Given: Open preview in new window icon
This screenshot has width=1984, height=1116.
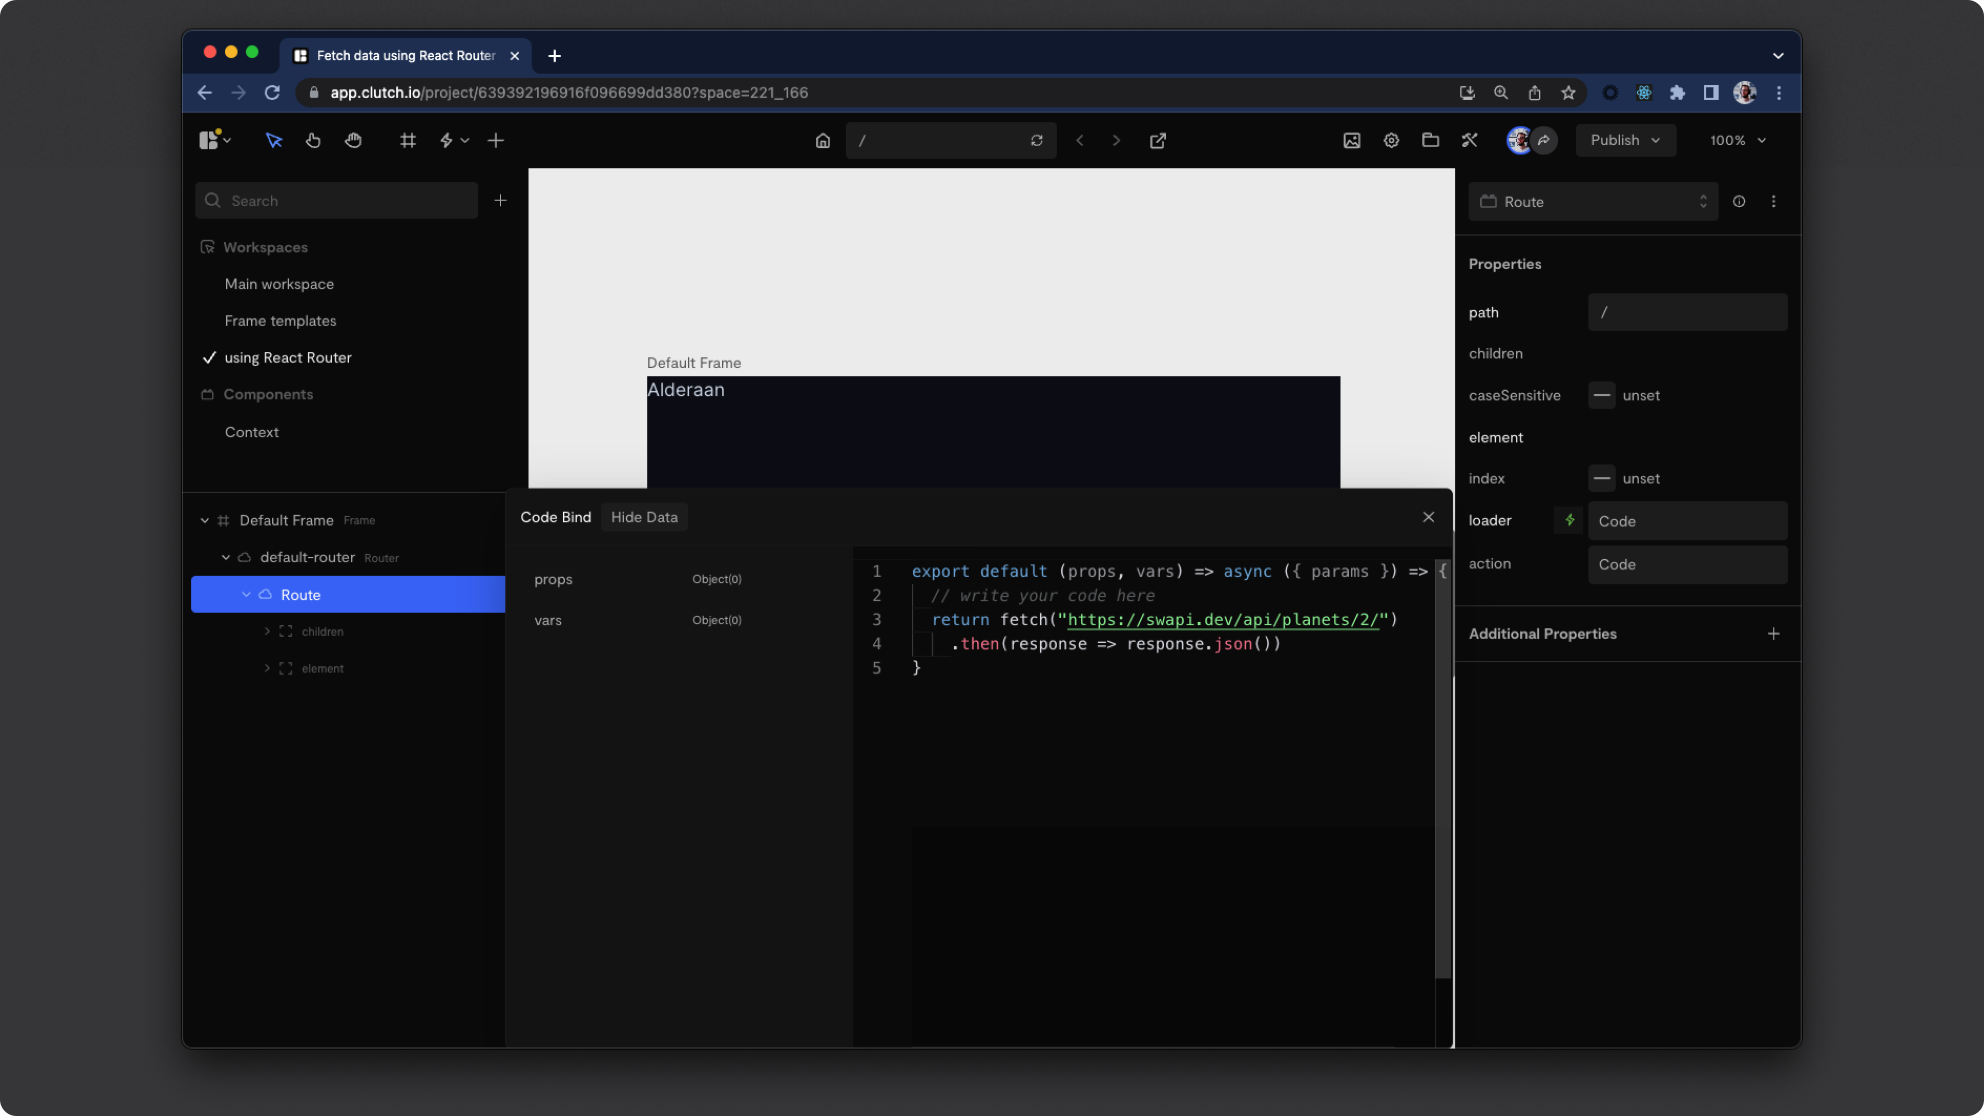Looking at the screenshot, I should tap(1157, 140).
